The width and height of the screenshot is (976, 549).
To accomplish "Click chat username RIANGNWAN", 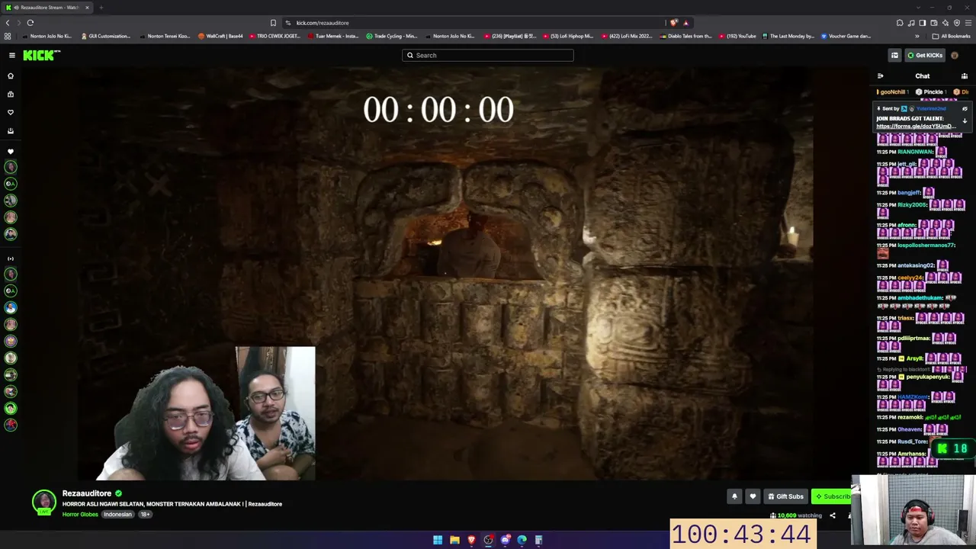I will (915, 152).
